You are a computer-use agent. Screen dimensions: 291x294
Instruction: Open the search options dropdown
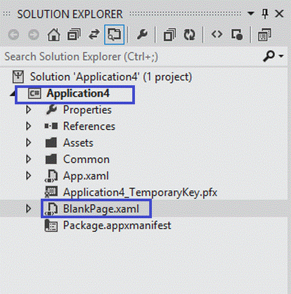(x=281, y=56)
